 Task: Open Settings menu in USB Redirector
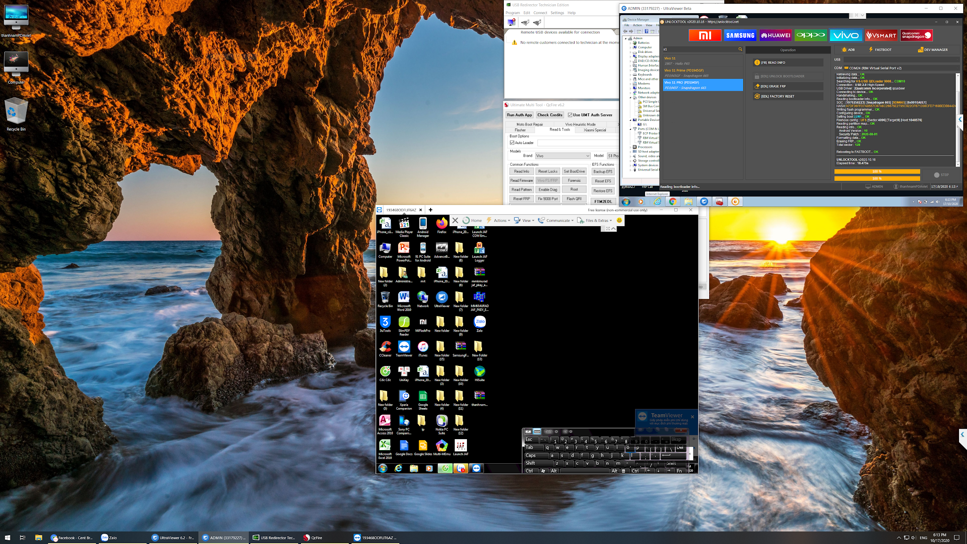[557, 13]
